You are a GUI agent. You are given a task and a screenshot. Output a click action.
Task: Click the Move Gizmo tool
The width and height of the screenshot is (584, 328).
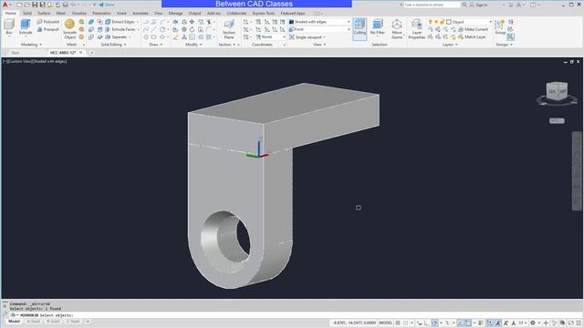click(397, 29)
